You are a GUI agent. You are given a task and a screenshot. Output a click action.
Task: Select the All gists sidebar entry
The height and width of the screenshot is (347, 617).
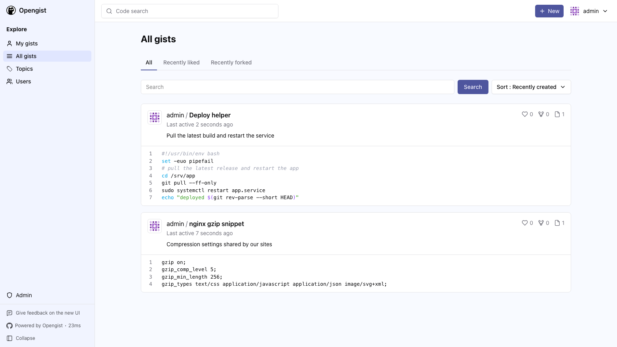point(47,56)
